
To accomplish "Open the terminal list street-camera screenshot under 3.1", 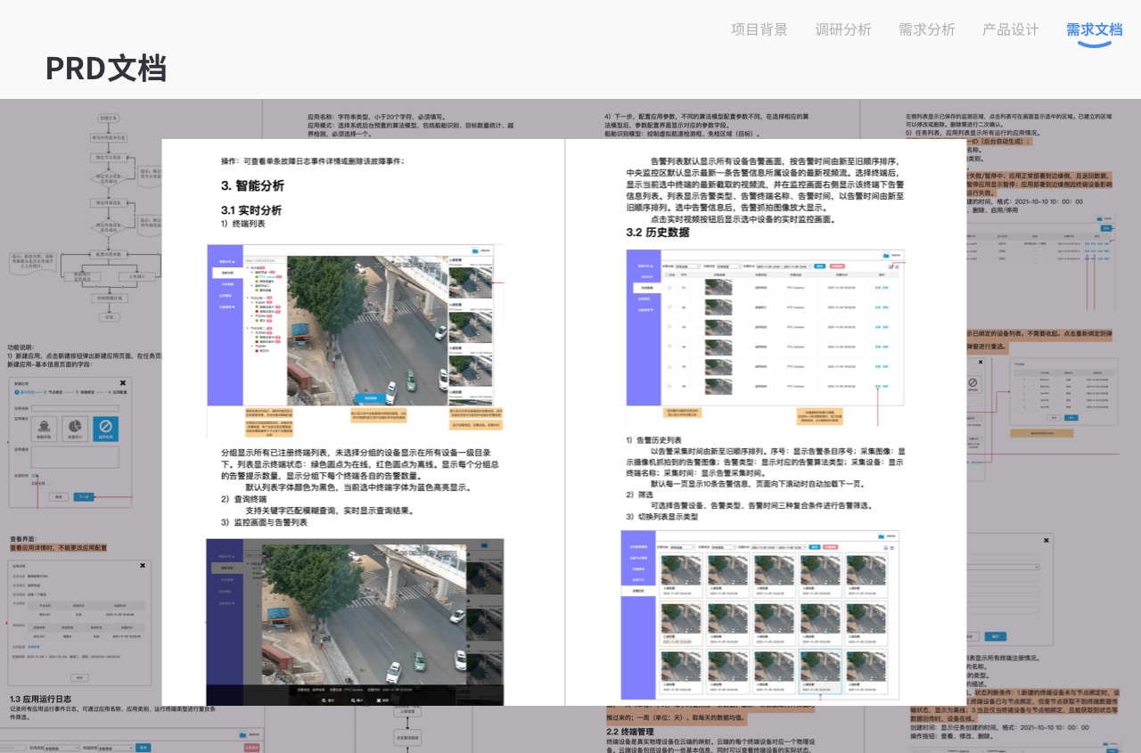I will 355,339.
